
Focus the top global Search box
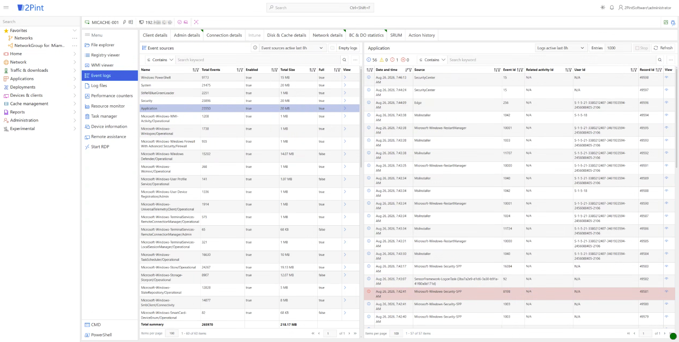(x=320, y=8)
